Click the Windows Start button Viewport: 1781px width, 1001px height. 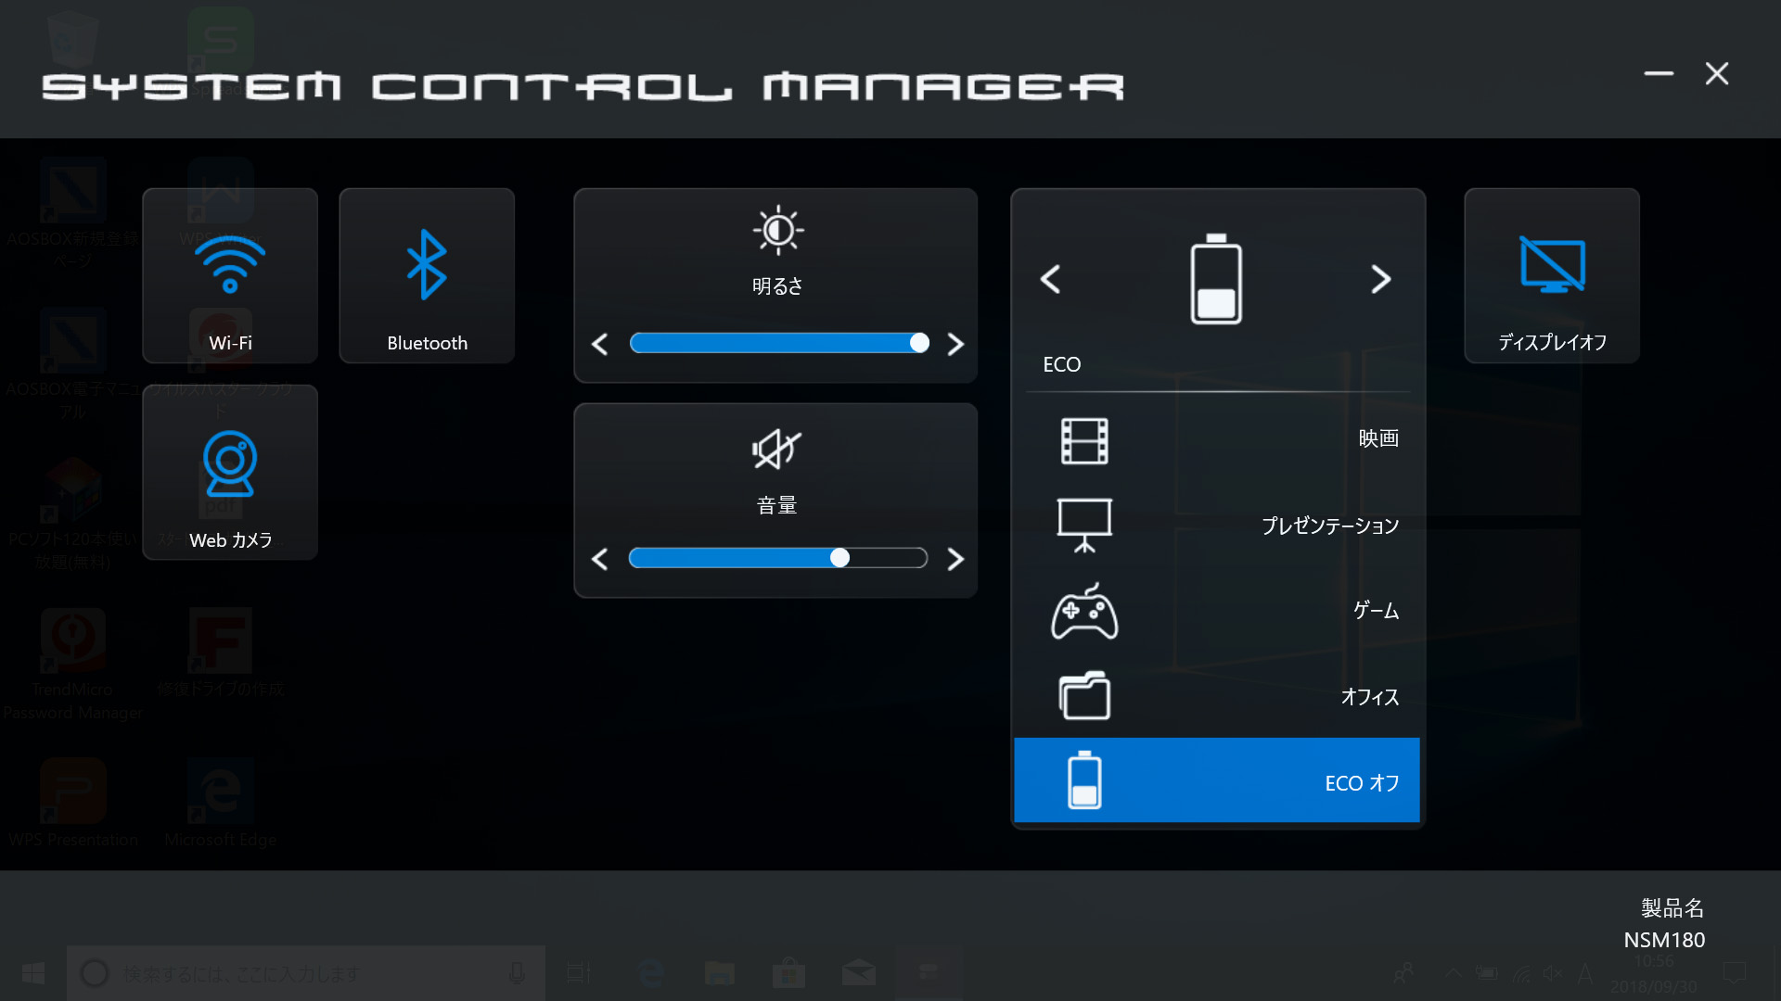click(32, 973)
